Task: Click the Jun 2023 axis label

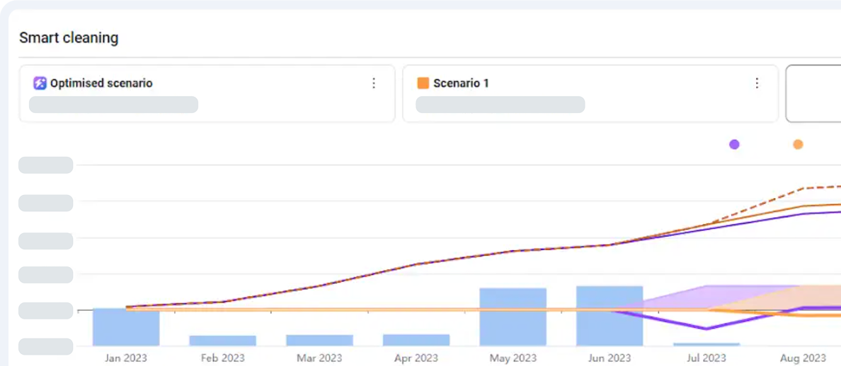Action: point(610,358)
